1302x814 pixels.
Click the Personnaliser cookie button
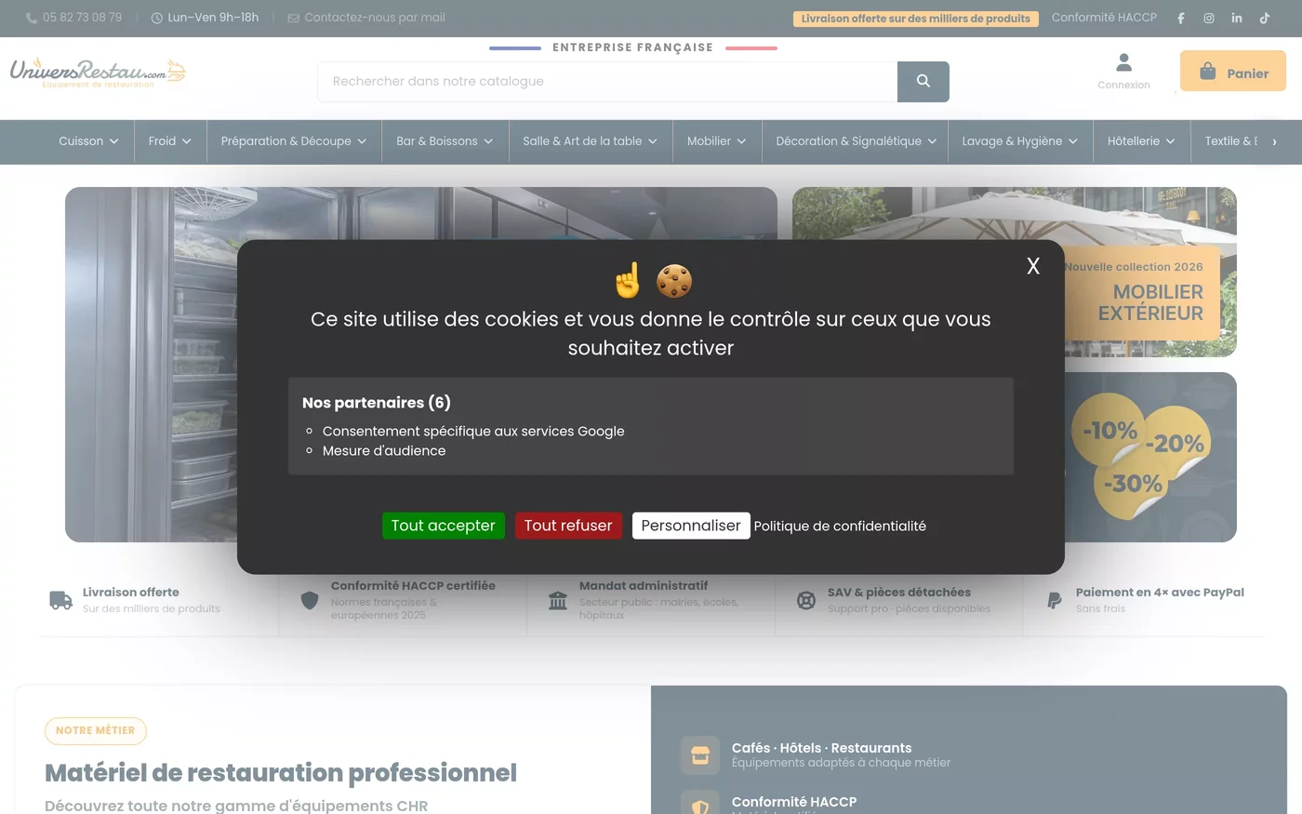pyautogui.click(x=691, y=526)
